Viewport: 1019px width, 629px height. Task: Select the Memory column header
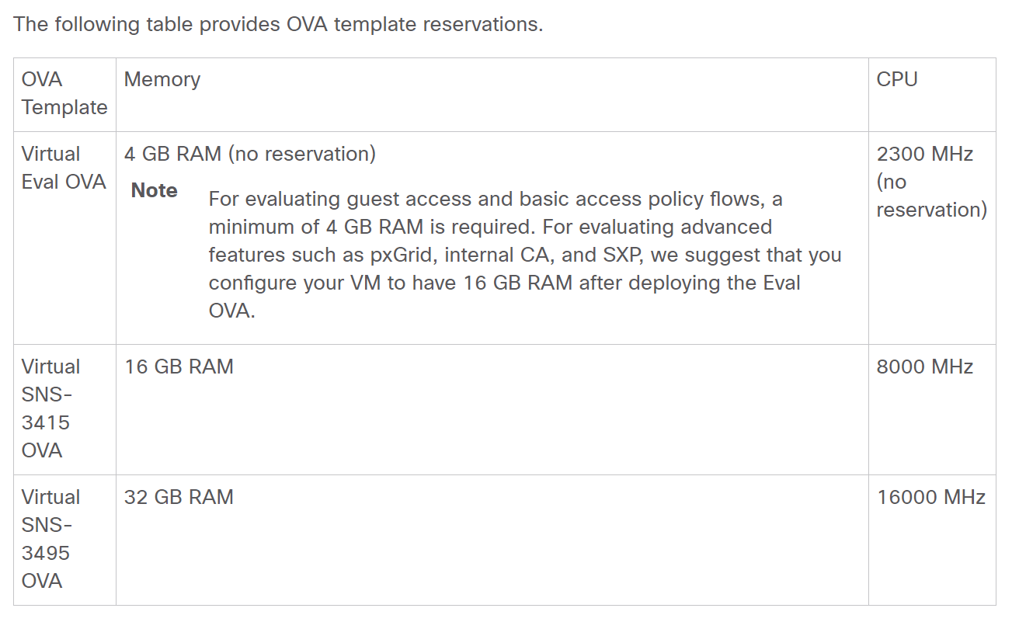tap(162, 79)
